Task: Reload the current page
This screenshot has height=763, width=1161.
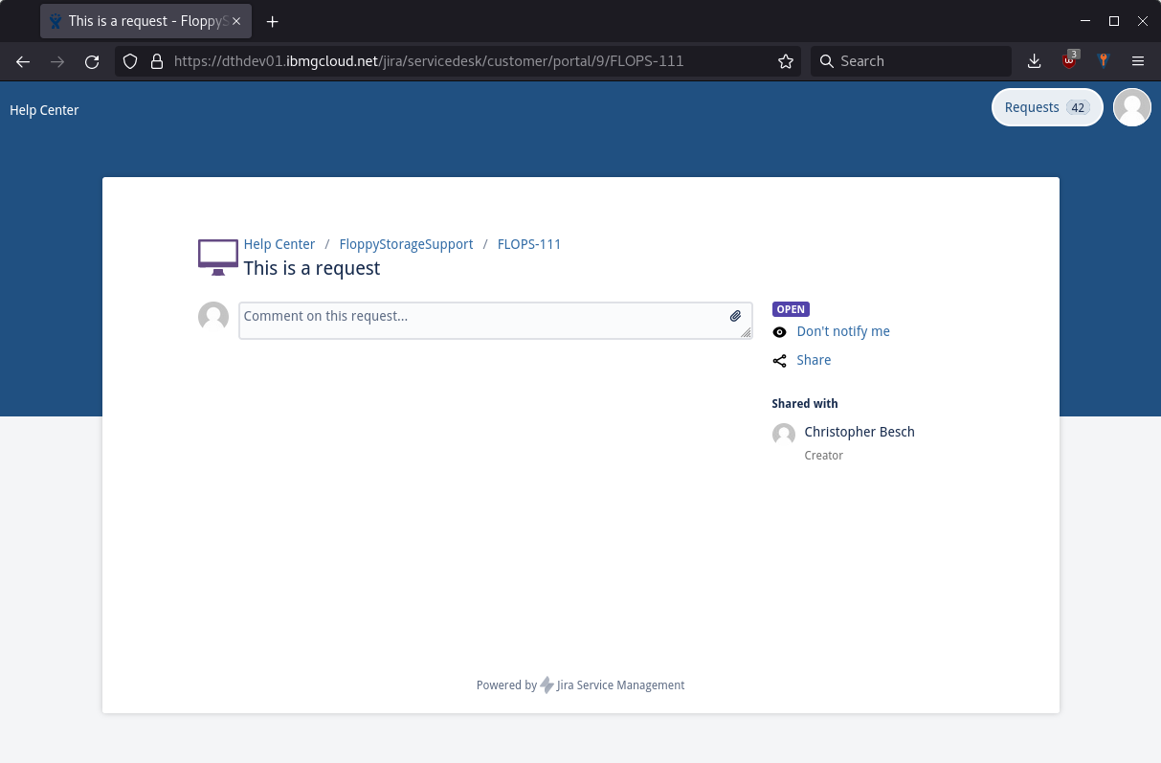Action: [92, 61]
